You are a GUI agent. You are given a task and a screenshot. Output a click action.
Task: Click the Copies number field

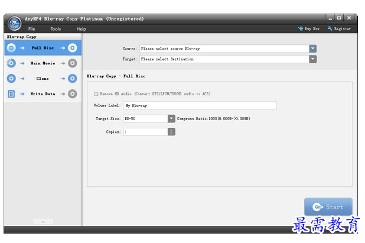[x=145, y=132]
